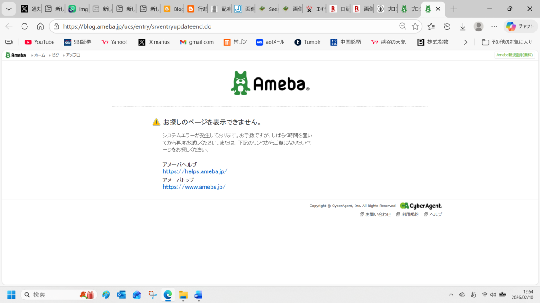This screenshot has width=540, height=303.
Task: Open Snipping Tool from taskbar
Action: point(153,294)
